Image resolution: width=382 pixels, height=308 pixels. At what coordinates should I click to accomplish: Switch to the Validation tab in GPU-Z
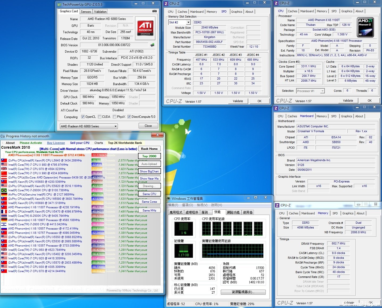(x=100, y=12)
